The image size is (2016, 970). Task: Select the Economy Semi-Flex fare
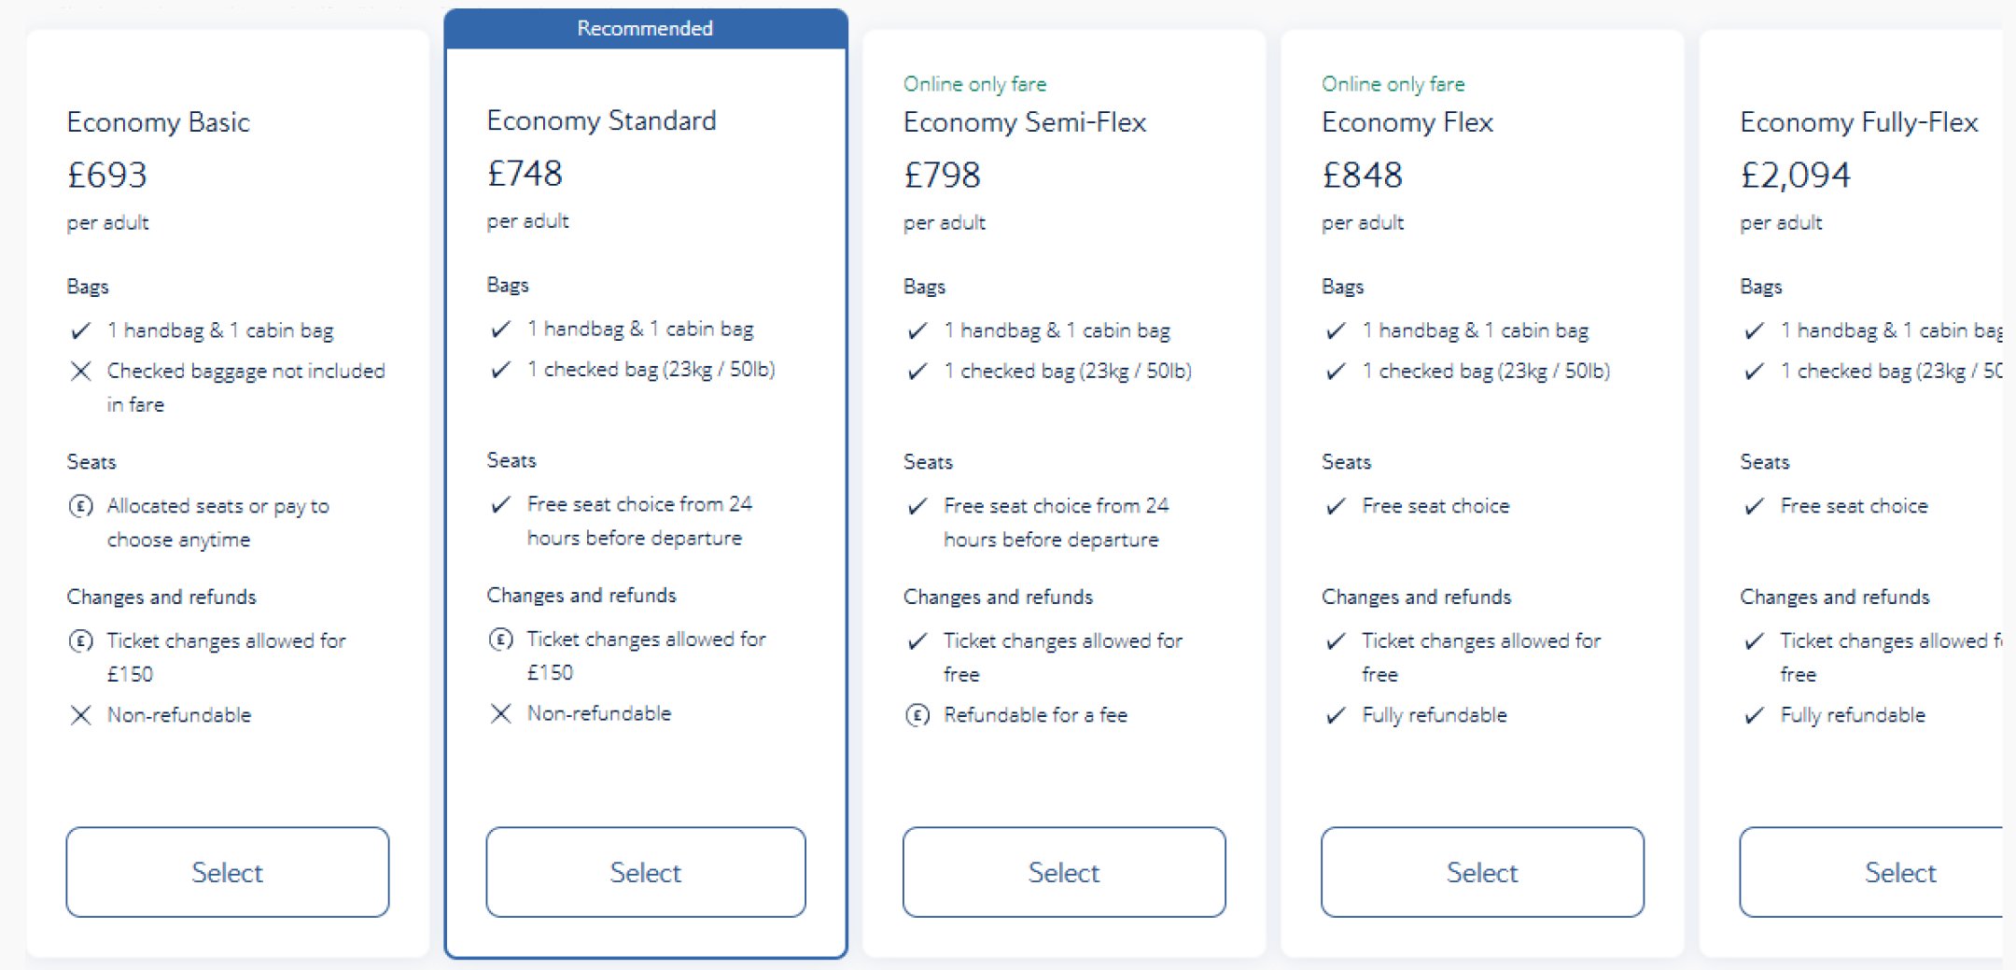pyautogui.click(x=1063, y=872)
